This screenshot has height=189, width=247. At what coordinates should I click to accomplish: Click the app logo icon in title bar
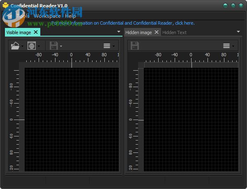click(x=5, y=6)
